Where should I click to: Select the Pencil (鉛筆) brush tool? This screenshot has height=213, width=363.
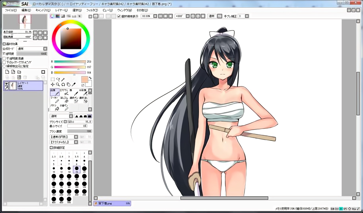[x=54, y=92]
